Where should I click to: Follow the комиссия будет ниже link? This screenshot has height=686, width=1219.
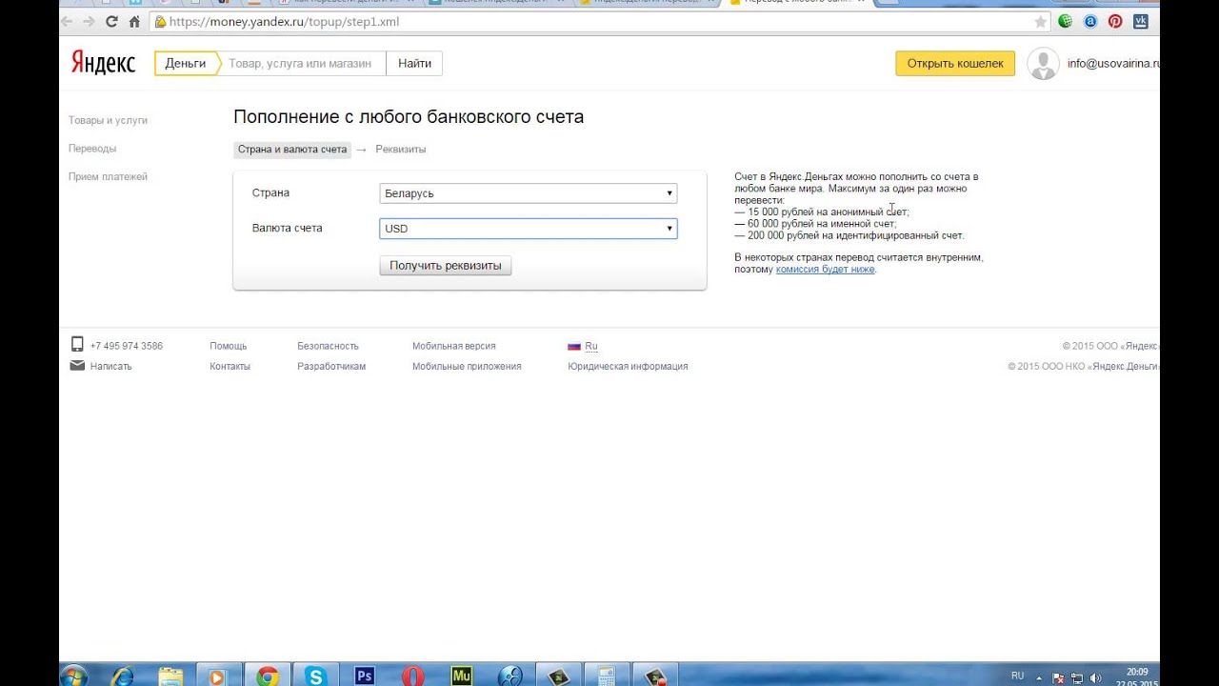[x=825, y=270]
